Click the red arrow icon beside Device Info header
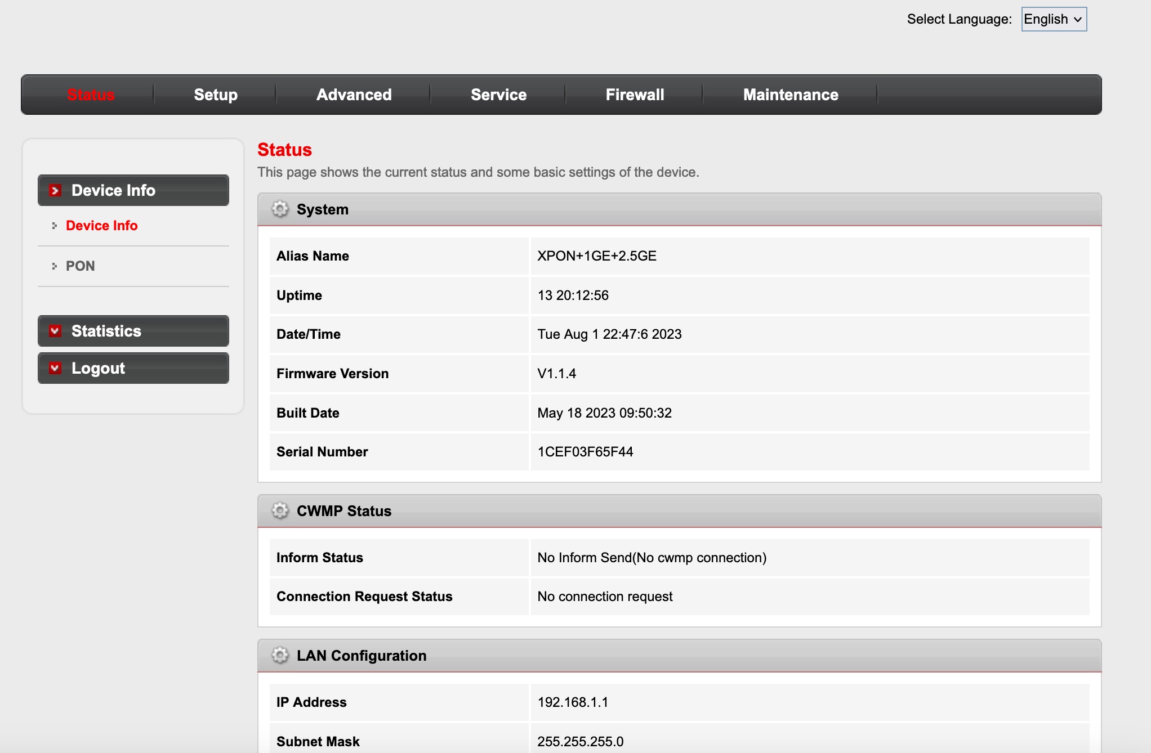This screenshot has width=1151, height=753. 55,190
